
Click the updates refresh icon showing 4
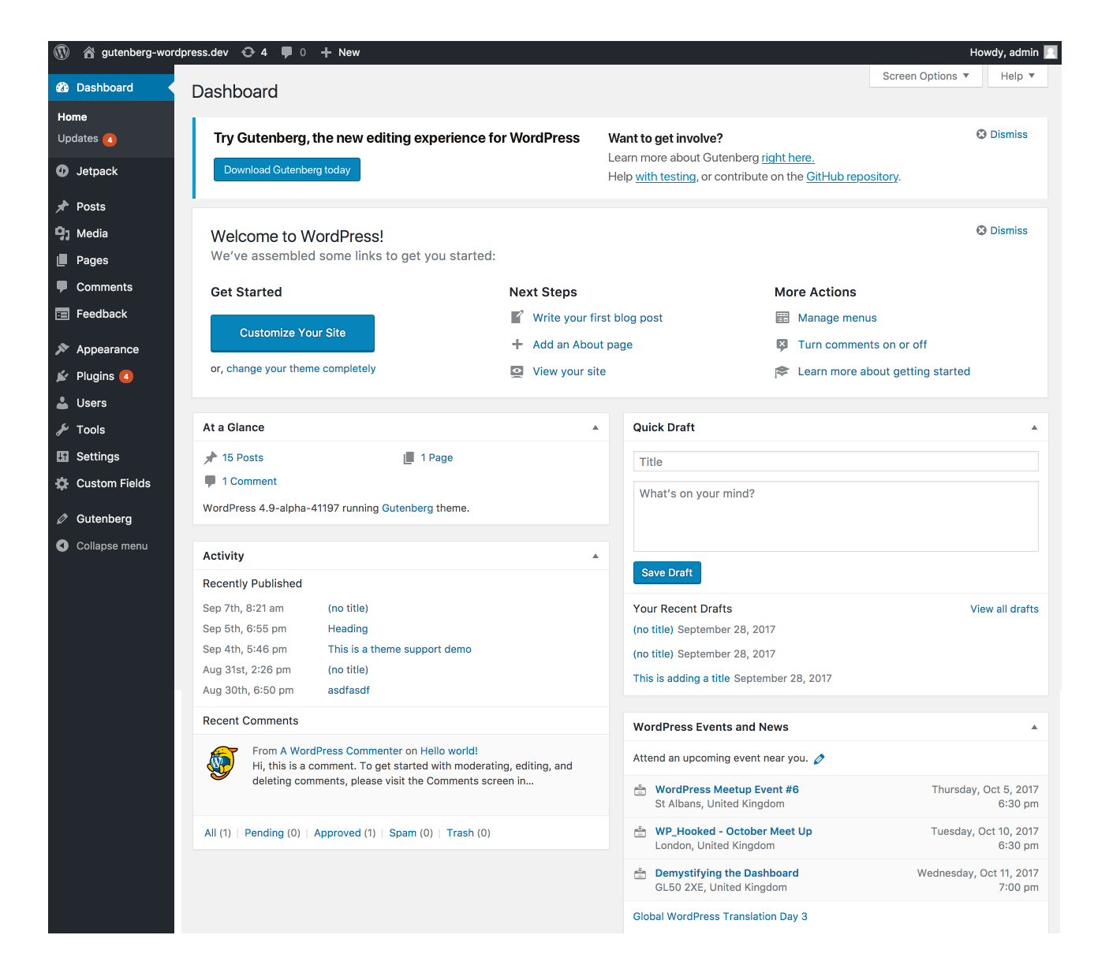point(248,52)
